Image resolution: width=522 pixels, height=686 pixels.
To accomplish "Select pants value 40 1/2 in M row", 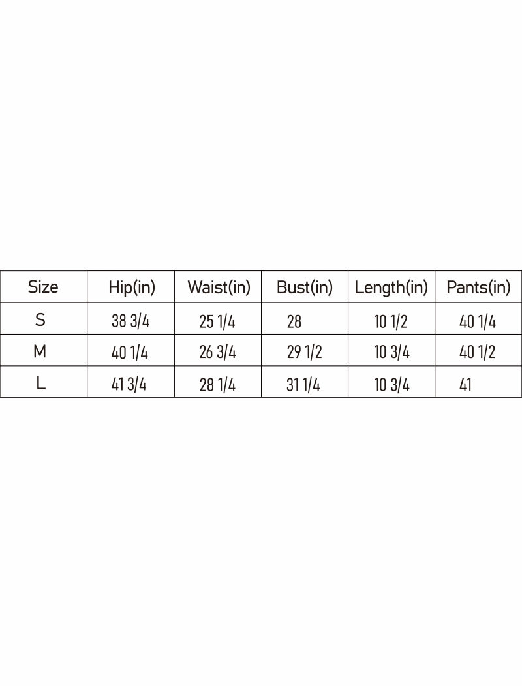I will [x=478, y=353].
